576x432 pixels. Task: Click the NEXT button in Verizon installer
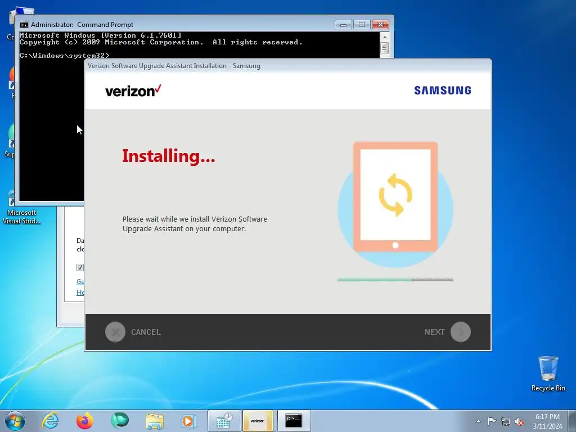[447, 332]
